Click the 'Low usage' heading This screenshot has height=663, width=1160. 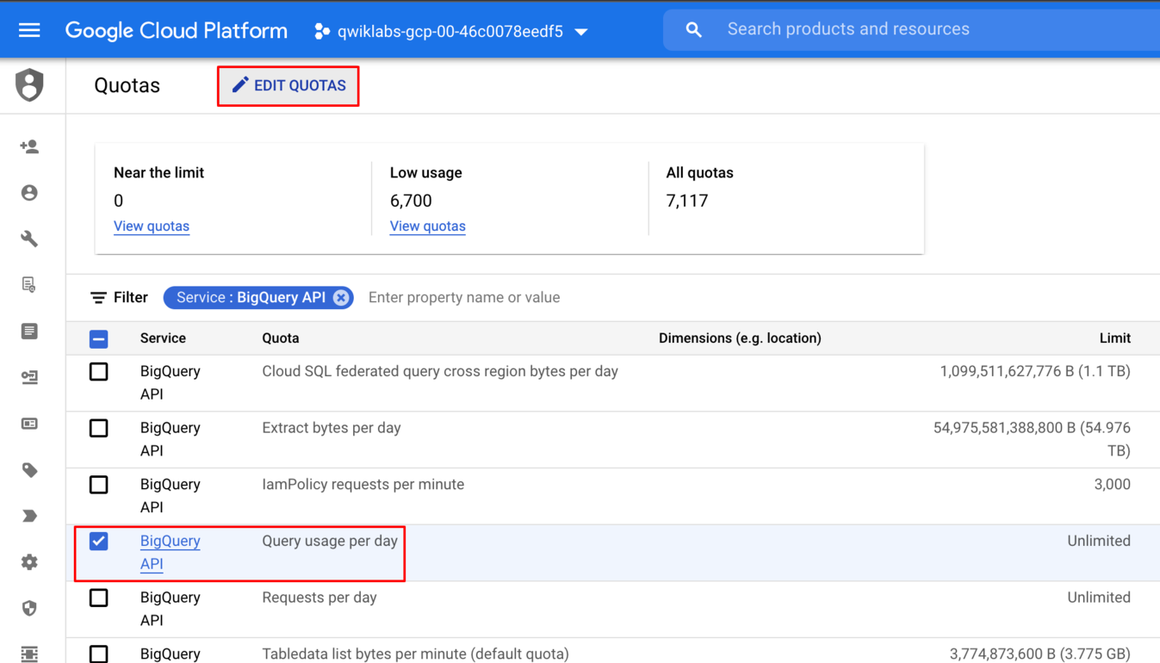pos(426,173)
